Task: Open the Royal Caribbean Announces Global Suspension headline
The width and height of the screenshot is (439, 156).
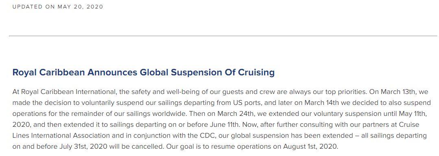Action: pyautogui.click(x=143, y=73)
